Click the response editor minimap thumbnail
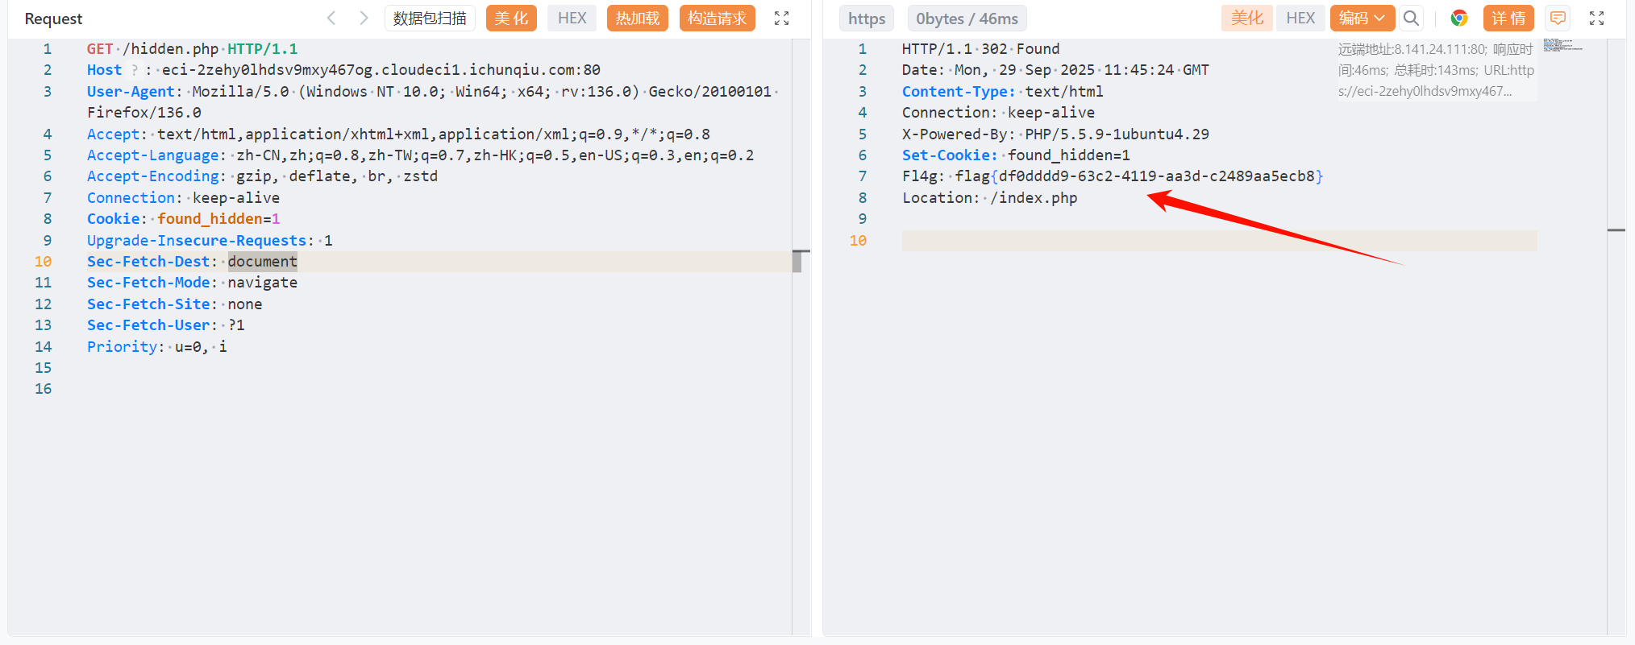The width and height of the screenshot is (1635, 645). tap(1562, 45)
